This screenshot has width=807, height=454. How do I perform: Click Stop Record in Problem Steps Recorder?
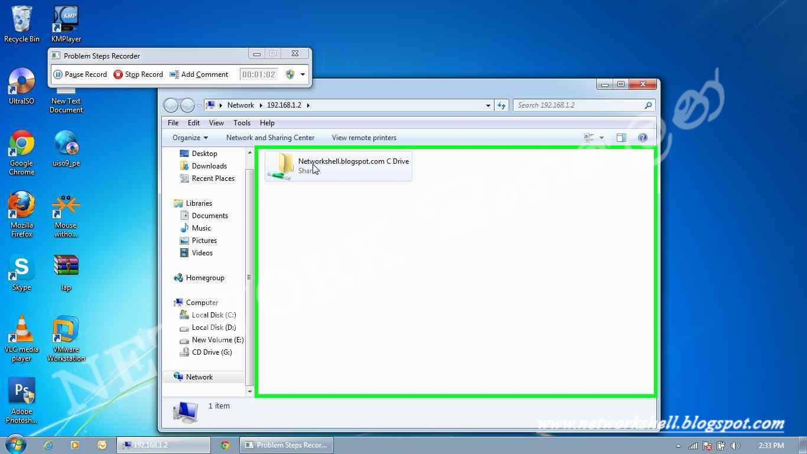point(138,74)
